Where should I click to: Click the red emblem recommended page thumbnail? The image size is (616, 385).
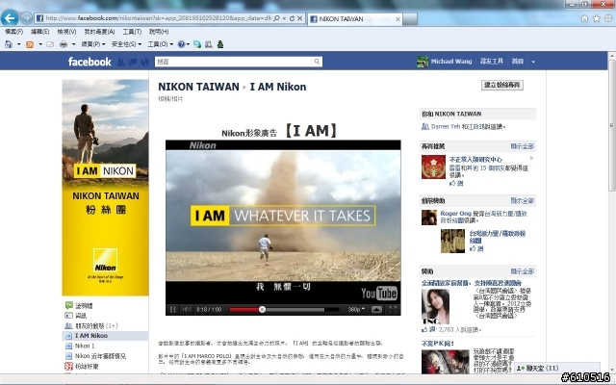[433, 167]
